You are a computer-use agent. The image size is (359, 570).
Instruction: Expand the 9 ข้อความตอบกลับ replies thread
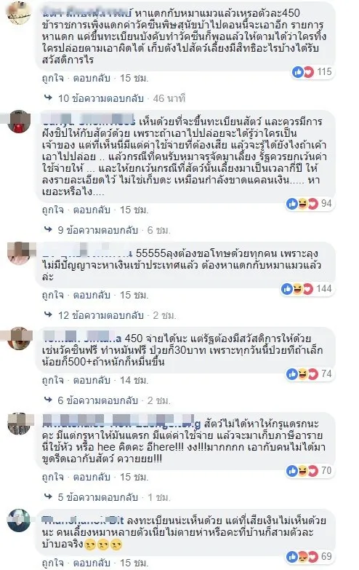(98, 230)
